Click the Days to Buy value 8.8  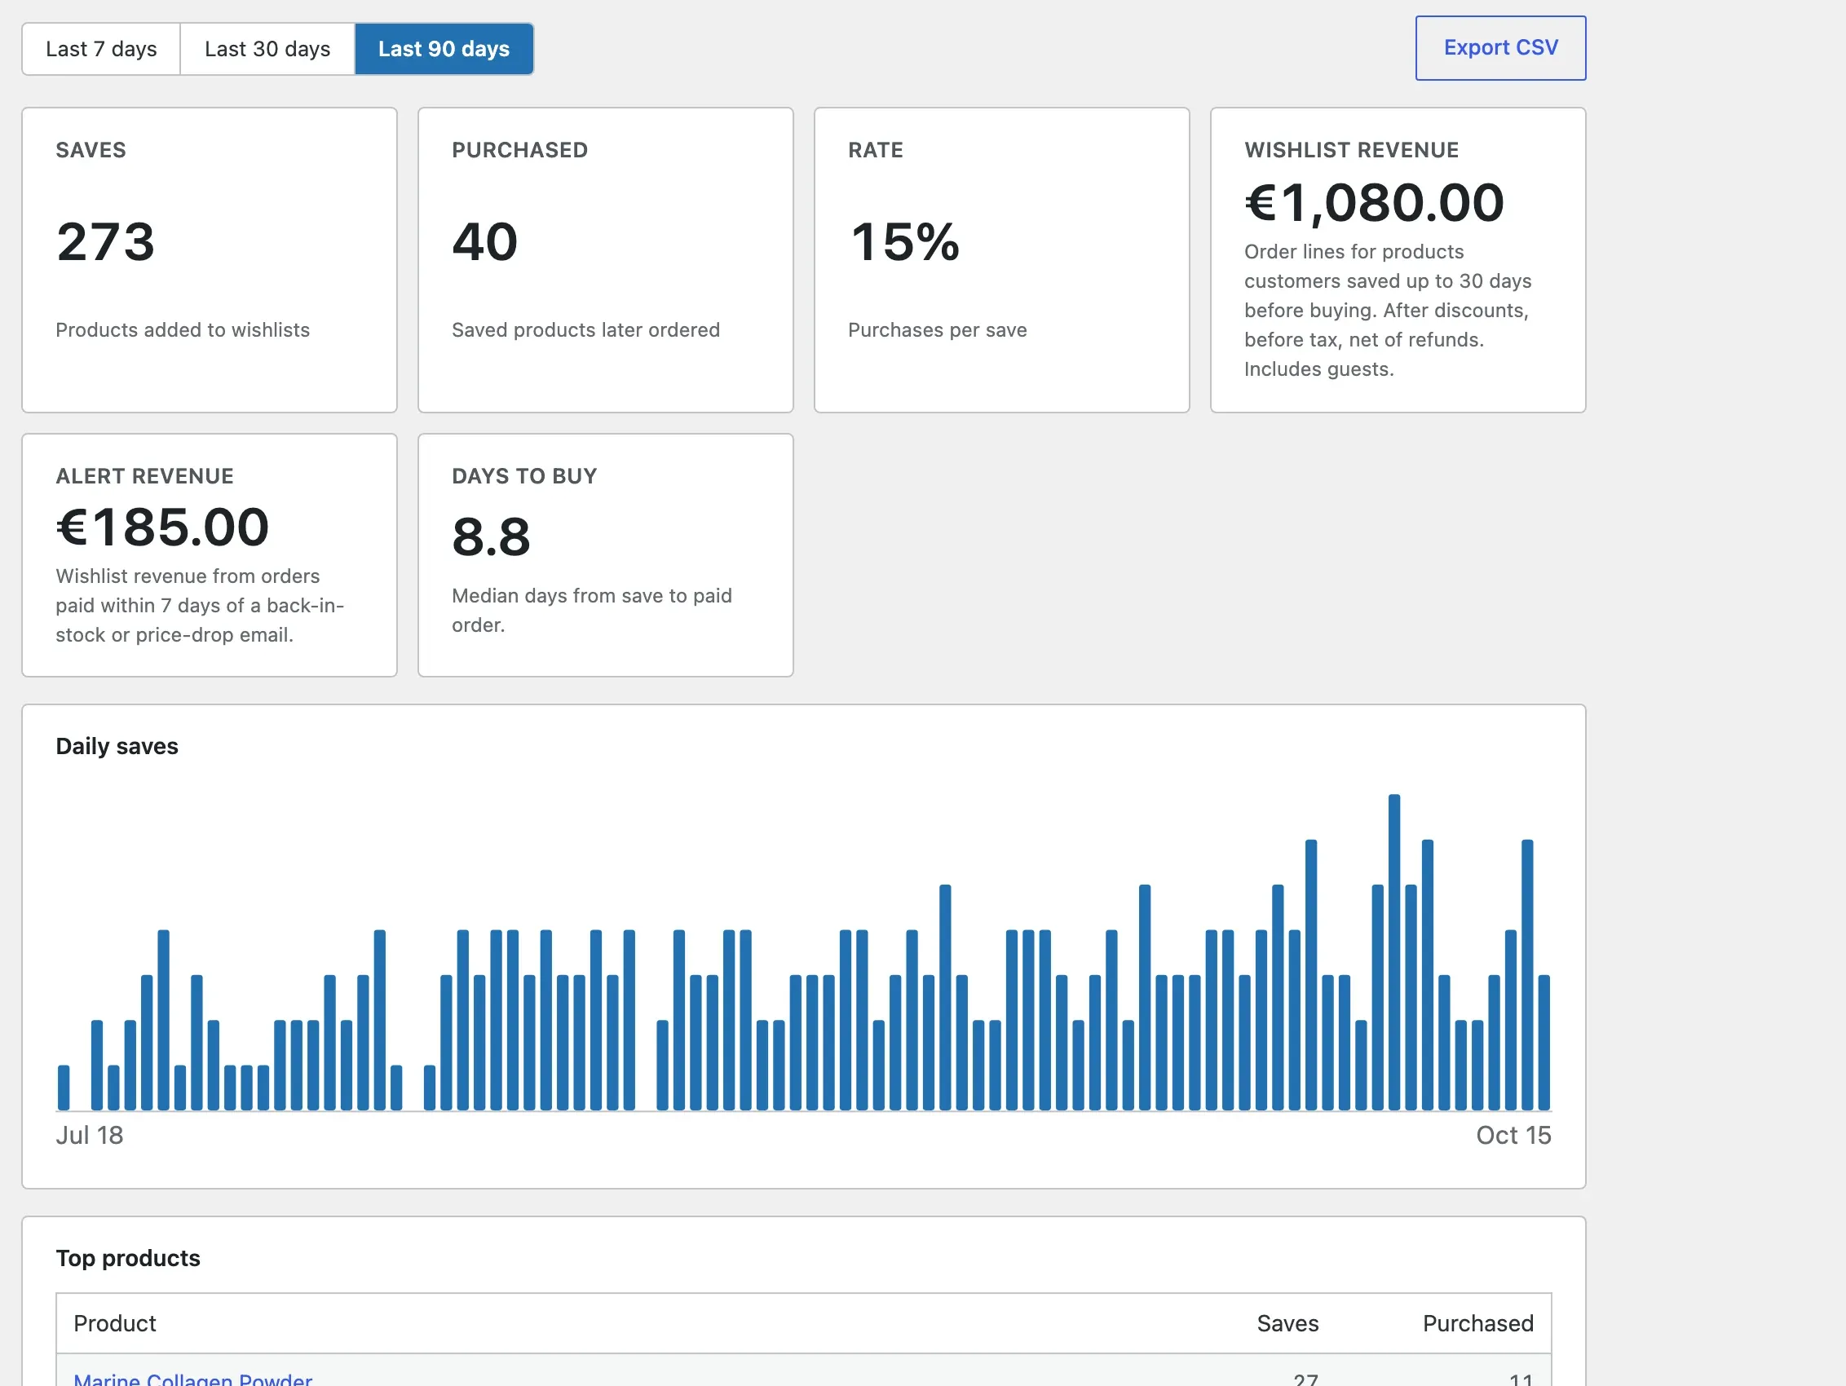[x=491, y=536]
